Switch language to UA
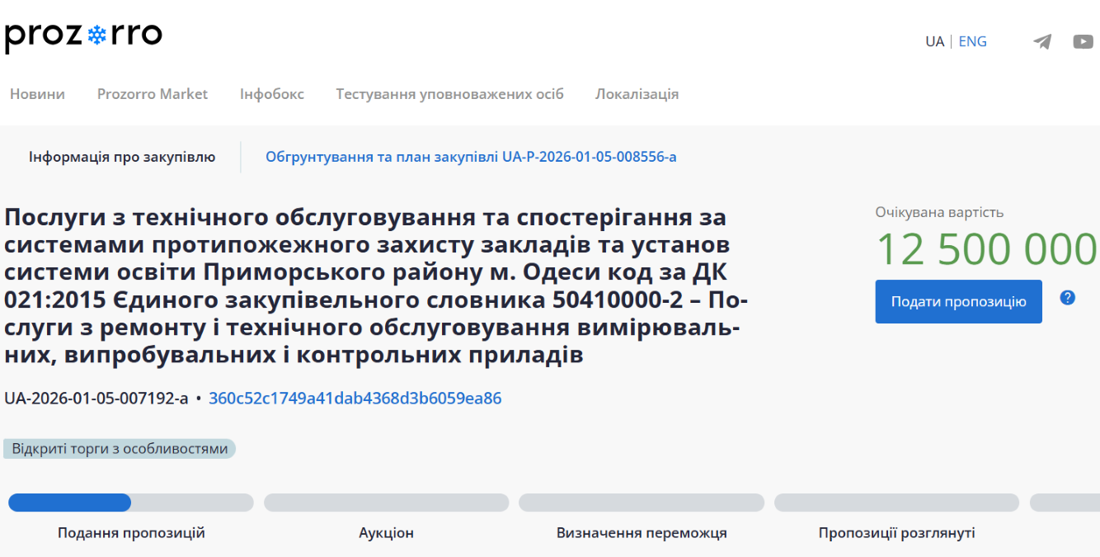1100x557 pixels. point(934,41)
